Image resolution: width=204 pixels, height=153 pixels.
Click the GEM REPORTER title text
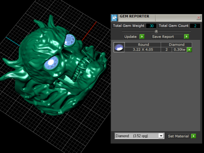[x=134, y=16]
